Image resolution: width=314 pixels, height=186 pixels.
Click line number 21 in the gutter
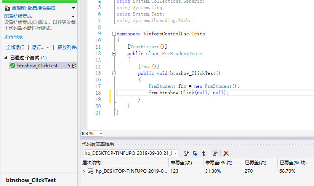pyautogui.click(x=98, y=113)
